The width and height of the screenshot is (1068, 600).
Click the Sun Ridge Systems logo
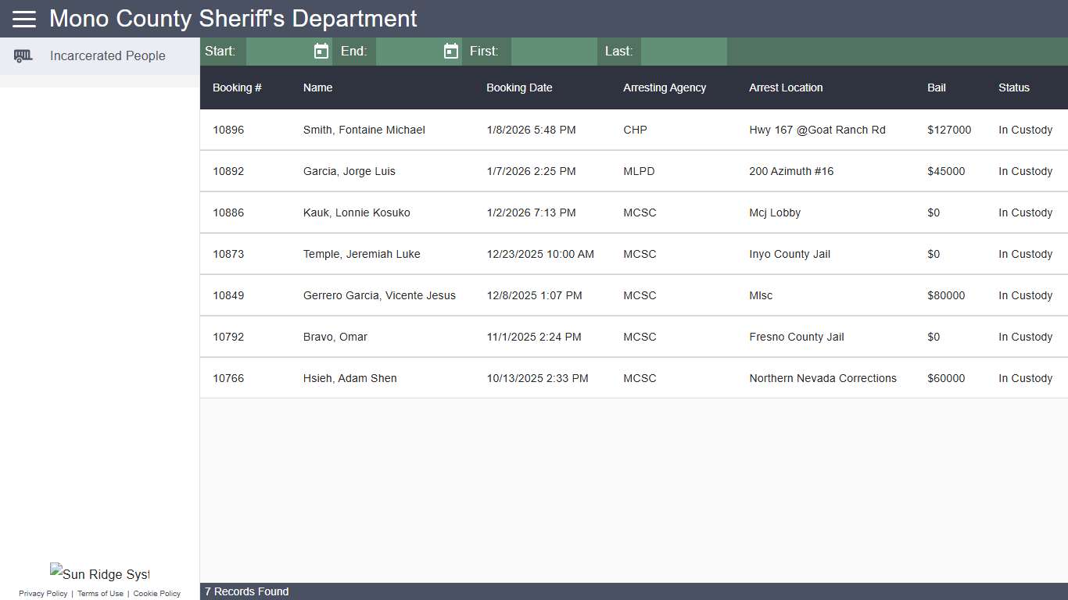(x=99, y=573)
